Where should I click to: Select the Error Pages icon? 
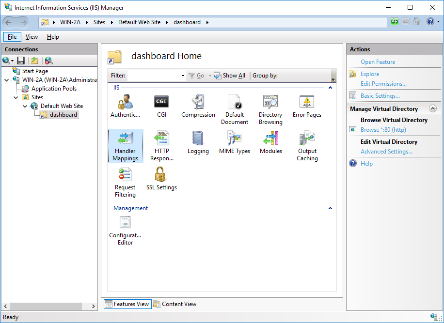pos(307,103)
